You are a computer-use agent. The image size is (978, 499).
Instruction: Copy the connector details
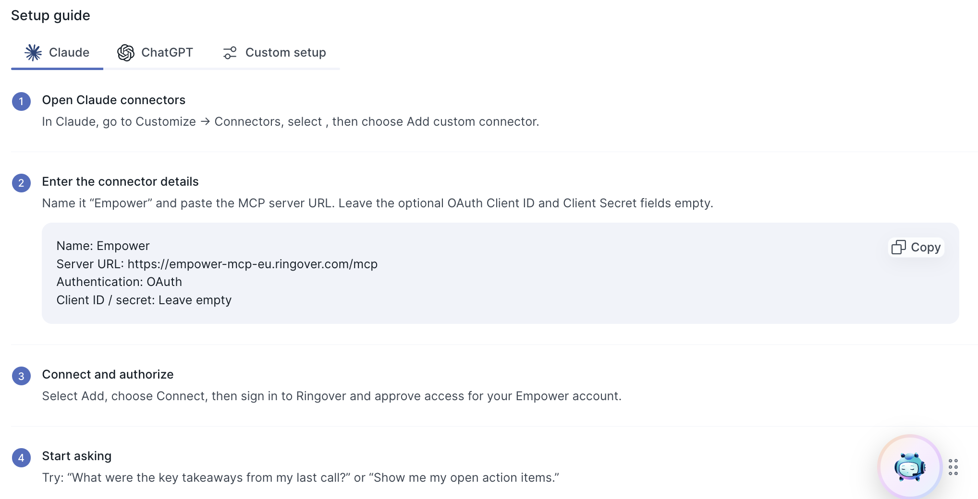coord(916,247)
